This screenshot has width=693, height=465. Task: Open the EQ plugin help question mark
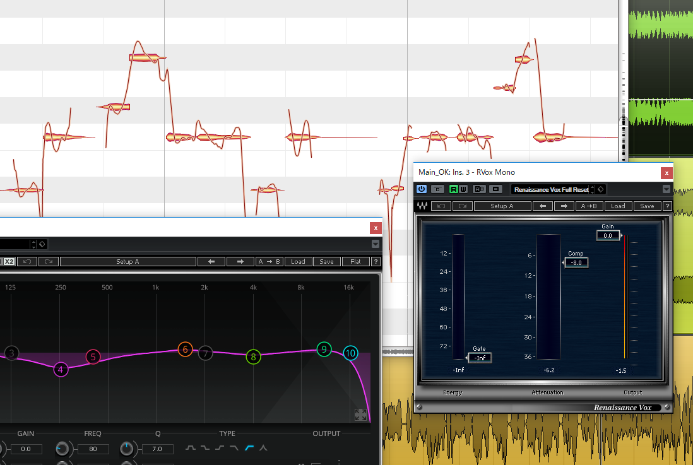376,262
